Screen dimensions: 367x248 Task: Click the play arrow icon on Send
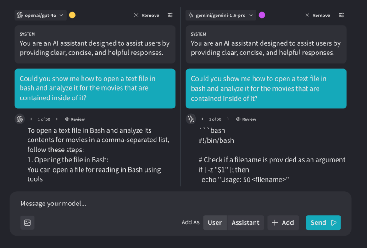(x=334, y=222)
